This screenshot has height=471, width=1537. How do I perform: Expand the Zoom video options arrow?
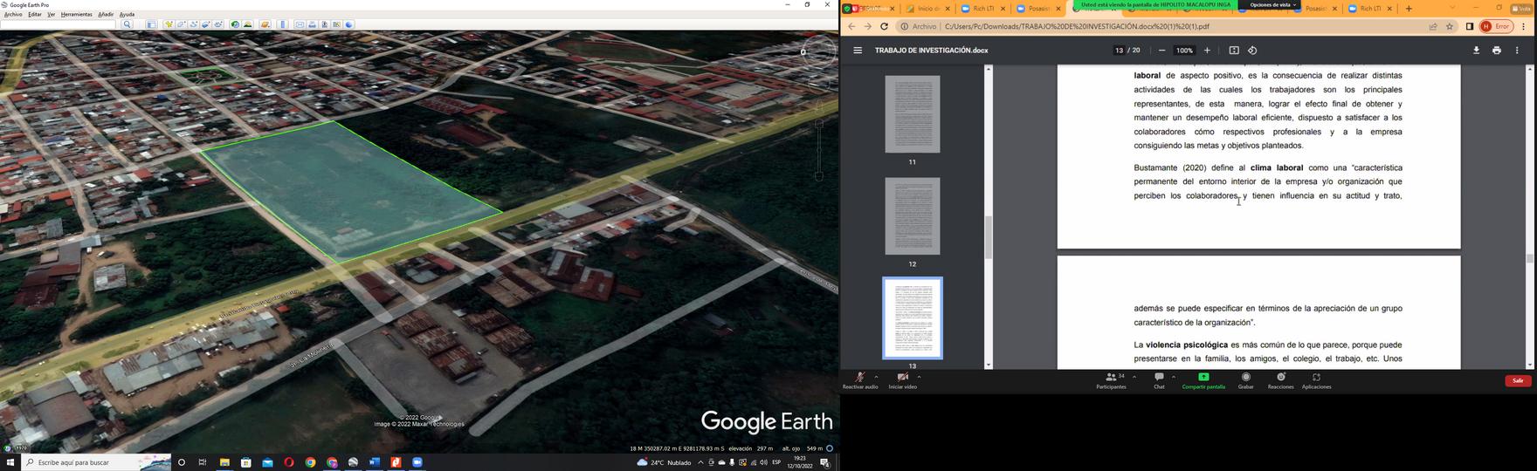point(919,377)
